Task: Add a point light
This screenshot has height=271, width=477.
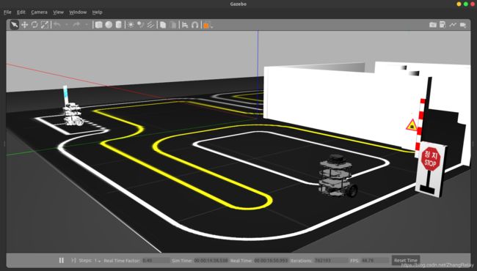Action: click(x=131, y=25)
